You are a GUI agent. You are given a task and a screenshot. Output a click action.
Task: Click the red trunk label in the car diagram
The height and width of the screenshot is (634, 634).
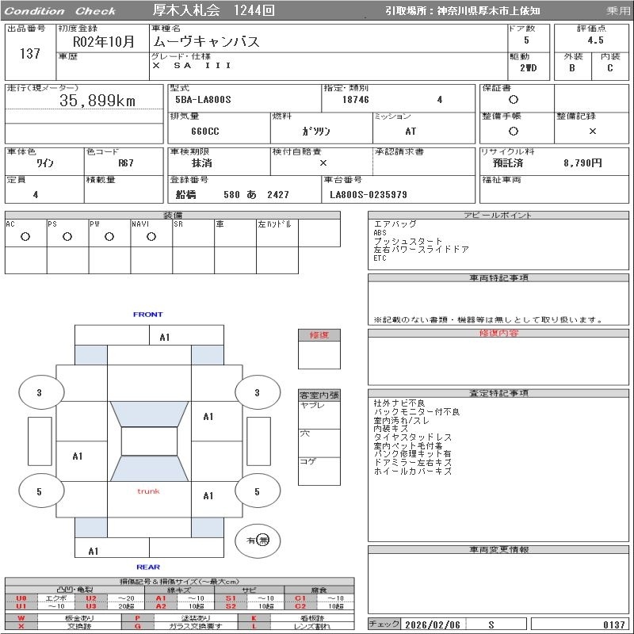pyautogui.click(x=148, y=491)
